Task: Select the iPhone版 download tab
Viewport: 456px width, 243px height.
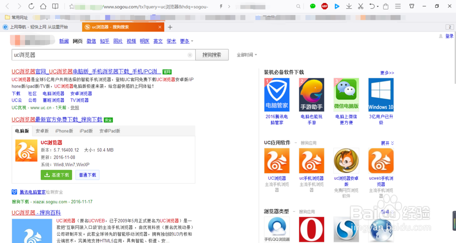Action: (64, 131)
